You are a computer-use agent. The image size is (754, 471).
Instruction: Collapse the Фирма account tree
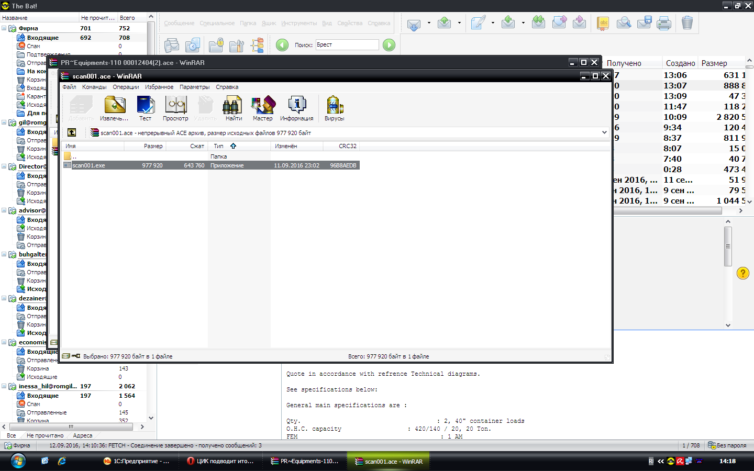click(4, 28)
